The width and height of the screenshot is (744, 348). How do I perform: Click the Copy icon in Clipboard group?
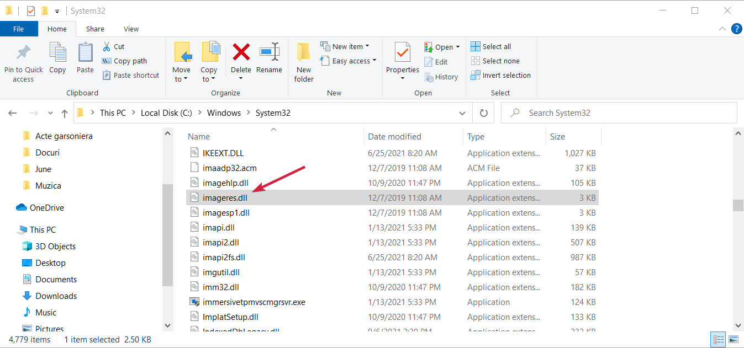click(x=57, y=52)
